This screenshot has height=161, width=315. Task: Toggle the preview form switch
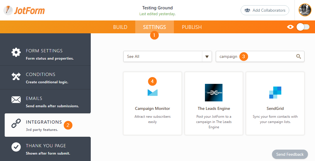303,27
